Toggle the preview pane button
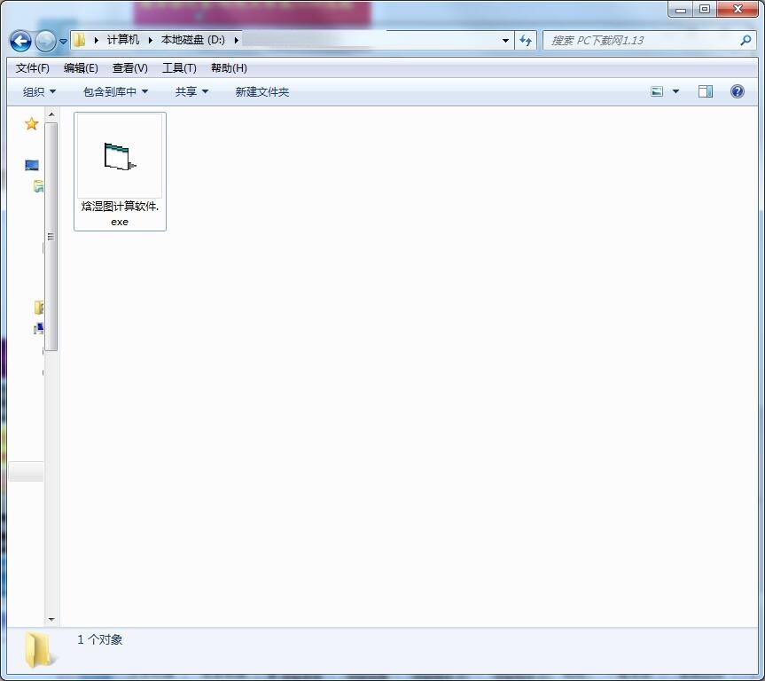765x681 pixels. 706,91
